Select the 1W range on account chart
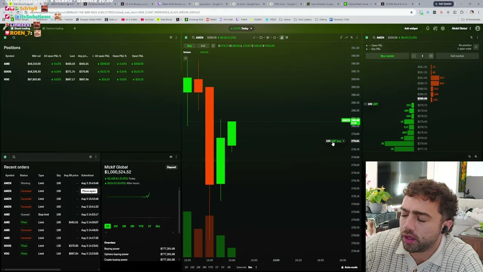483x272 pixels. [115, 226]
